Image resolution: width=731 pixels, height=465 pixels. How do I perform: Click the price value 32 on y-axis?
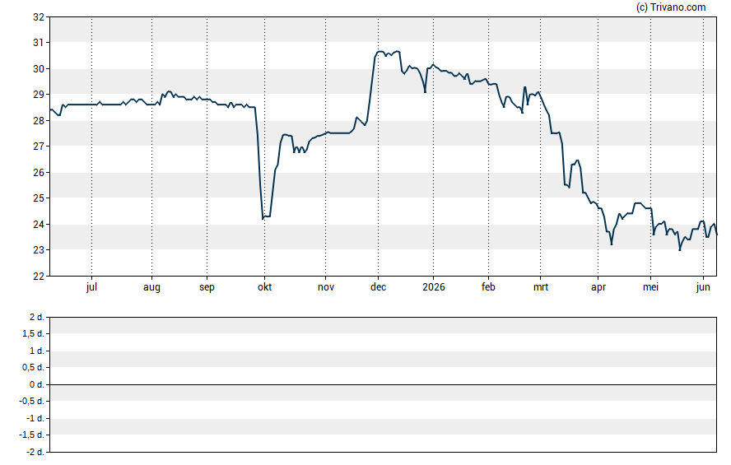pos(39,17)
